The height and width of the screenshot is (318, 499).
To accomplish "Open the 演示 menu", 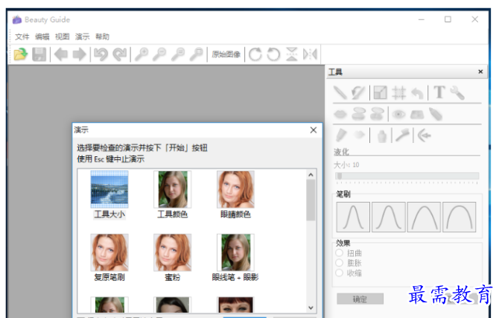I will (x=82, y=36).
